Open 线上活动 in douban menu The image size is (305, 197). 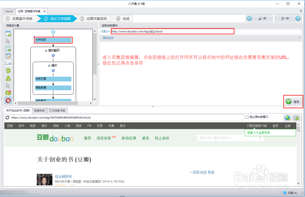pos(162,138)
